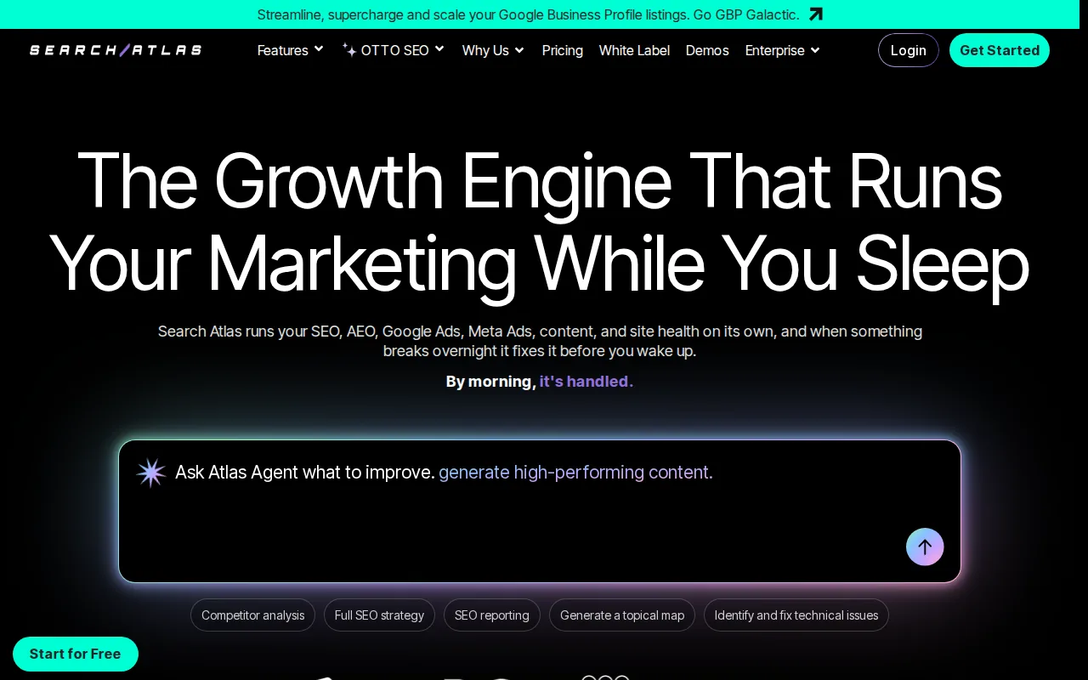Click the Get Started button

pyautogui.click(x=1000, y=50)
